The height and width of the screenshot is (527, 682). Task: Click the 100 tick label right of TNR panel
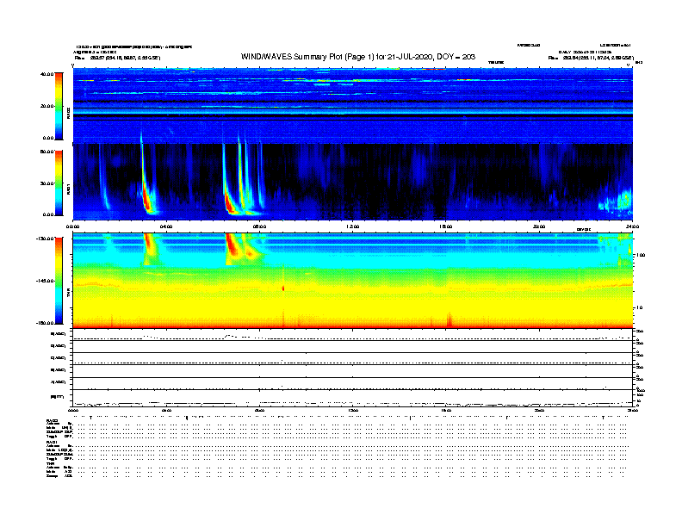(641, 255)
